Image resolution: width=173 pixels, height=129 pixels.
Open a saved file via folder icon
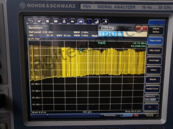click(39, 21)
